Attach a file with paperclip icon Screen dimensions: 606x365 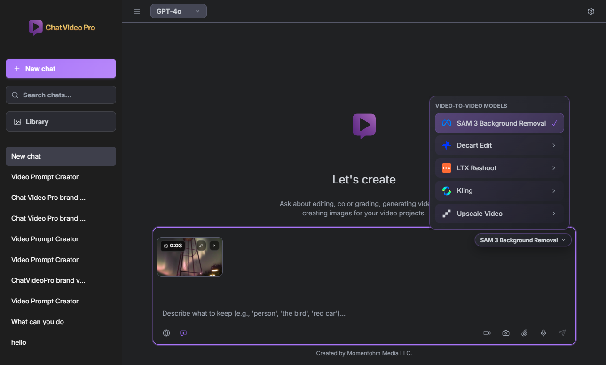point(525,333)
